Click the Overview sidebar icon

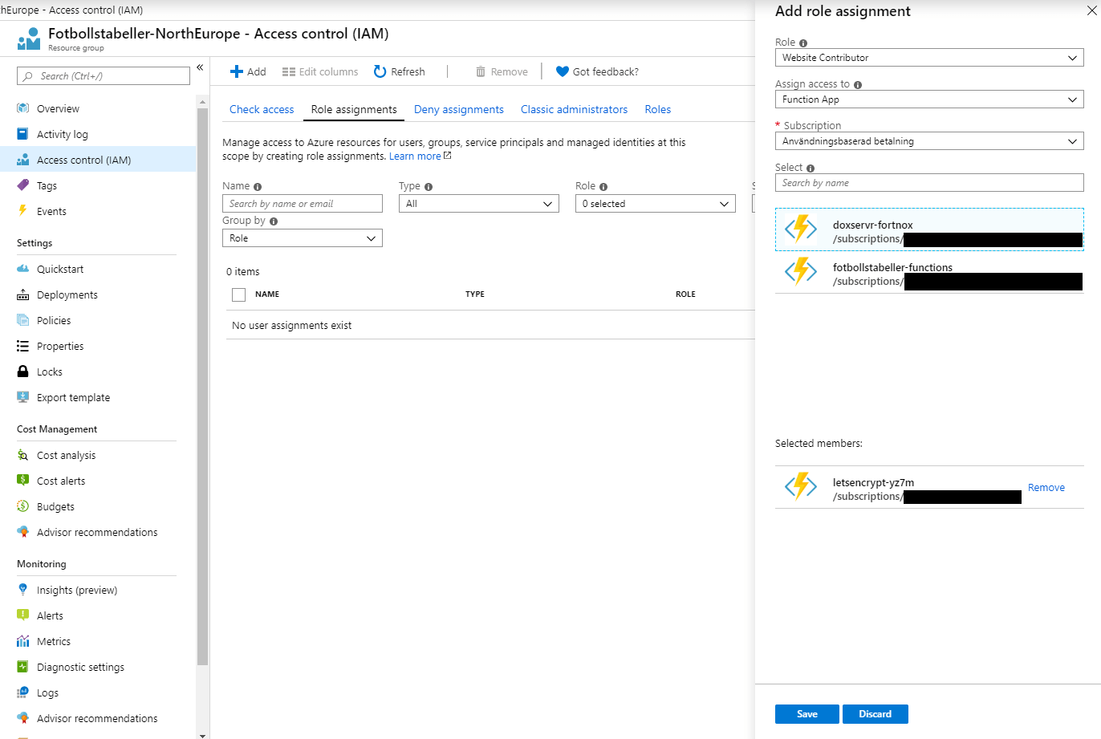coord(23,108)
